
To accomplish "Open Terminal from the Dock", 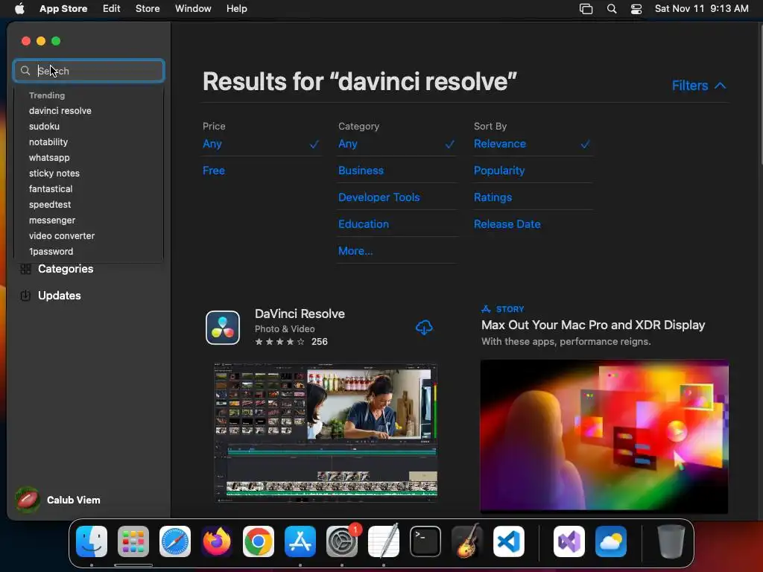I will pyautogui.click(x=425, y=541).
